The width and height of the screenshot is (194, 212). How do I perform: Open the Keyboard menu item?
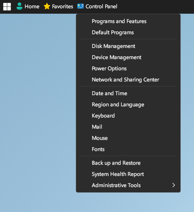pos(128,116)
